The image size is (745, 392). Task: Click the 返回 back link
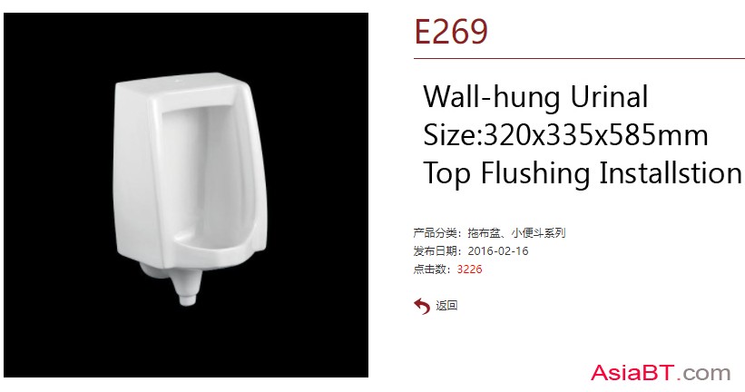[x=446, y=306]
